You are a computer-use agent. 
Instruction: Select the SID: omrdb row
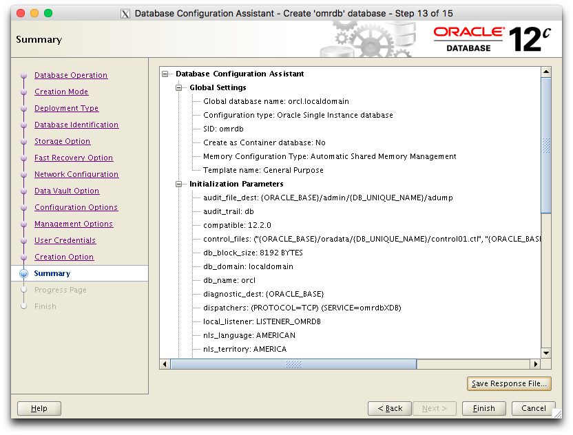(x=223, y=129)
